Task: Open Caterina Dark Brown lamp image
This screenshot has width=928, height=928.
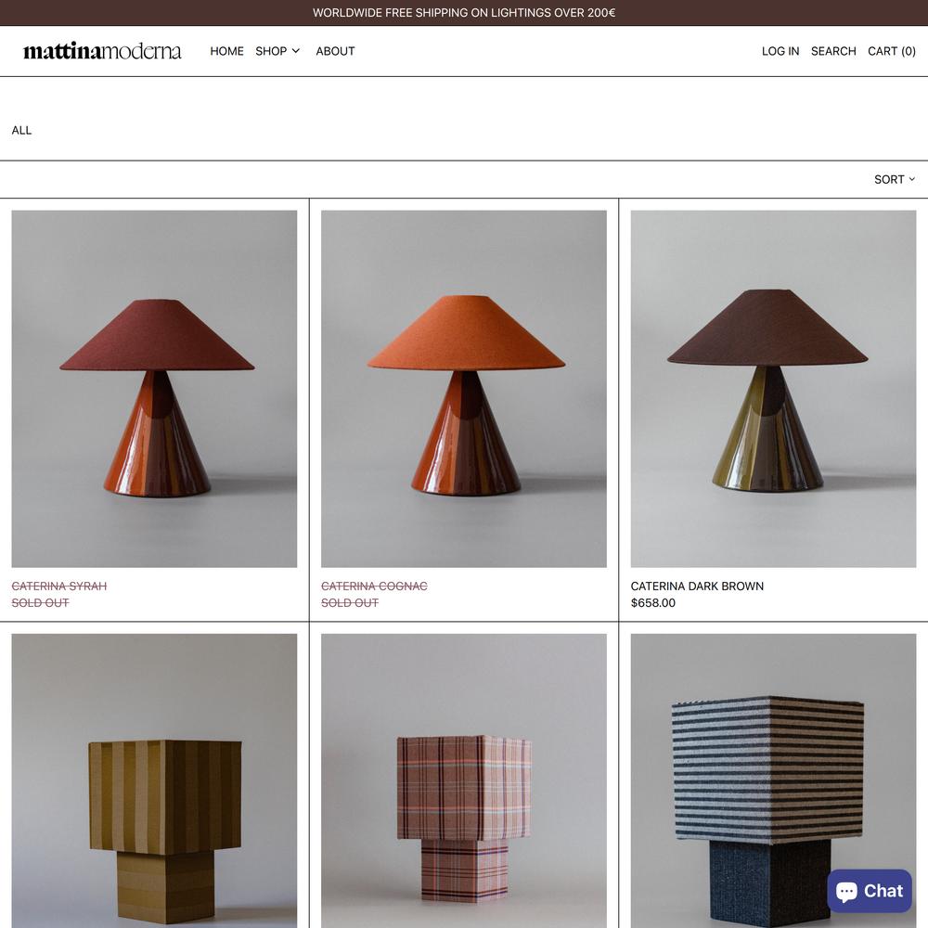Action: [x=774, y=389]
